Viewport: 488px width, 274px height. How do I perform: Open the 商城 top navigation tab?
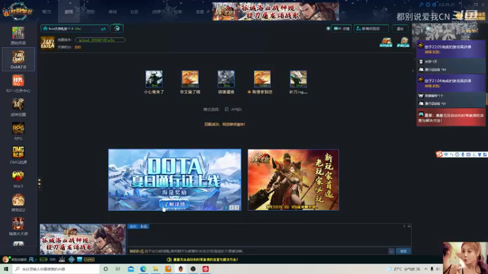tap(113, 12)
